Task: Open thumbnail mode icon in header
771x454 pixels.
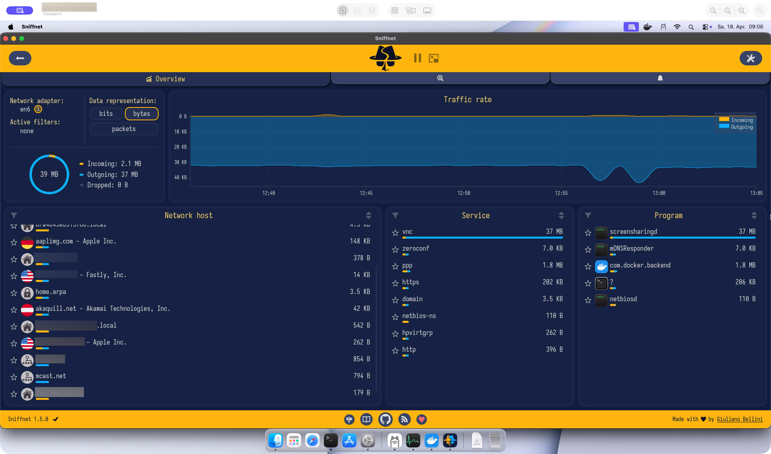Action: click(434, 59)
